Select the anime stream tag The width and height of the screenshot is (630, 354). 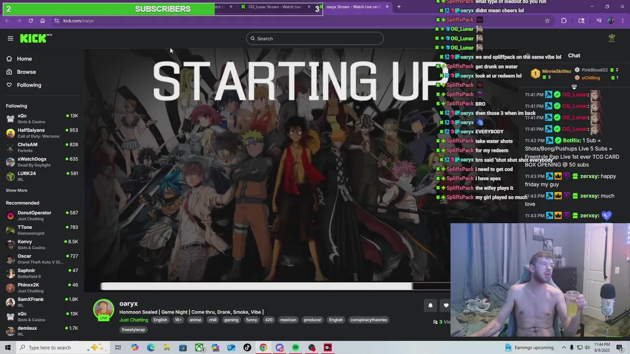click(195, 320)
